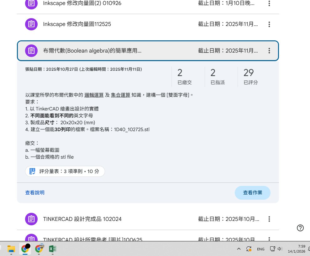Open the 2 已指派 assigned count
This screenshot has width=310, height=256.
(218, 77)
